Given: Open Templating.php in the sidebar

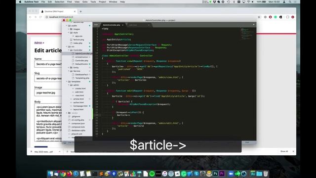Looking at the screenshot, I should [82, 78].
